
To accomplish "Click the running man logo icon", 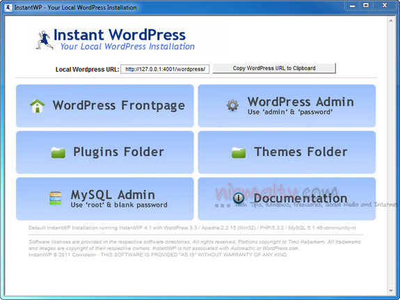I will pyautogui.click(x=45, y=40).
